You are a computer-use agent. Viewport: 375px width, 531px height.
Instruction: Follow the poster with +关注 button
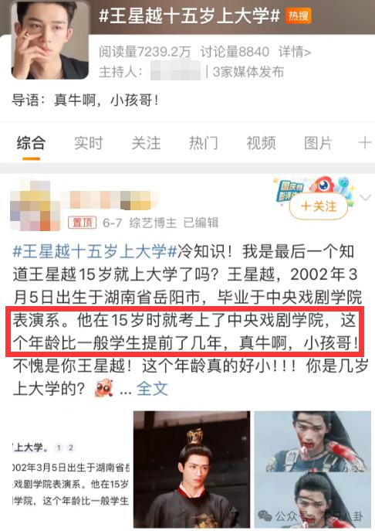[319, 206]
